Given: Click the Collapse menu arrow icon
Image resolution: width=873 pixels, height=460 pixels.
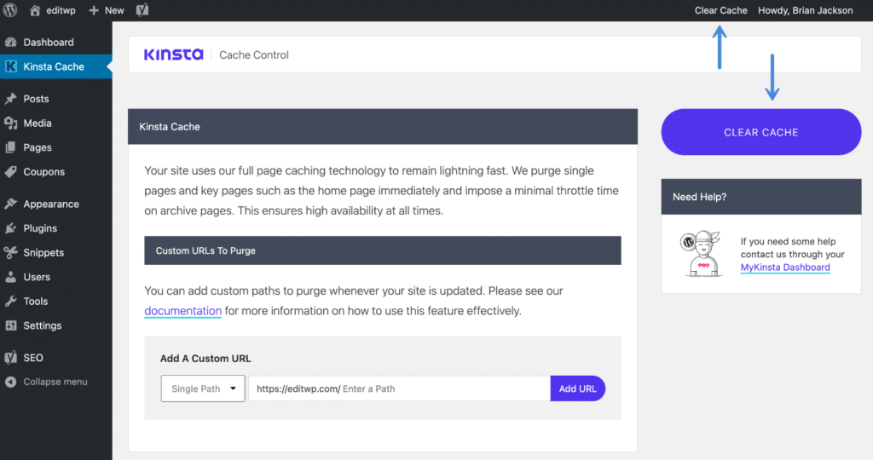Looking at the screenshot, I should pyautogui.click(x=10, y=382).
